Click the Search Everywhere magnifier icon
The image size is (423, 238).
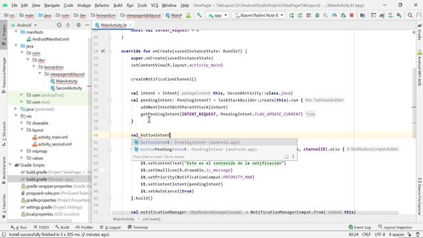pyautogui.click(x=410, y=15)
